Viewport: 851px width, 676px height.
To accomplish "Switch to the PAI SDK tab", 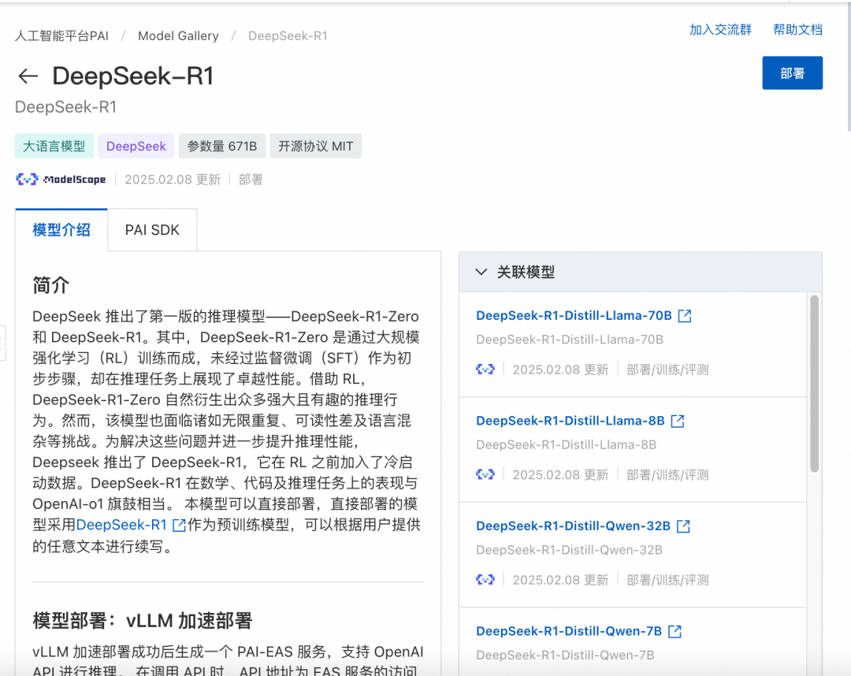I will [152, 229].
